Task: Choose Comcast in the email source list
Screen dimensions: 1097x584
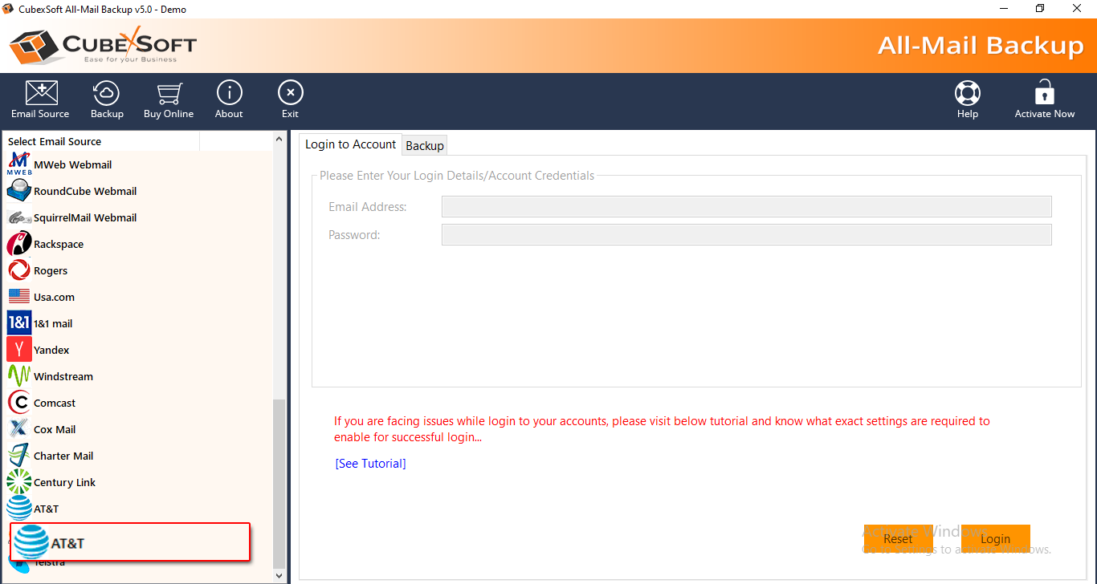Action: pyautogui.click(x=55, y=403)
